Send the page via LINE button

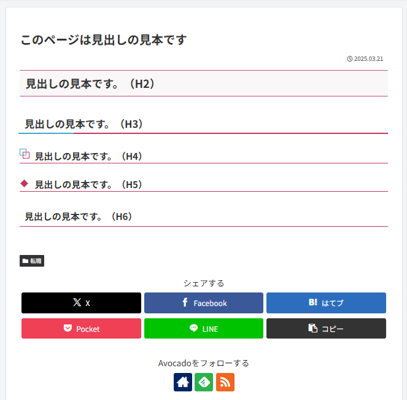tap(204, 329)
